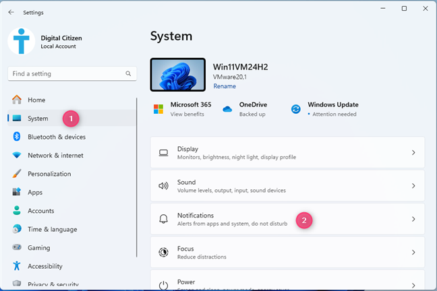Click the Windows Update sync icon
The image size is (437, 291).
[x=295, y=109]
